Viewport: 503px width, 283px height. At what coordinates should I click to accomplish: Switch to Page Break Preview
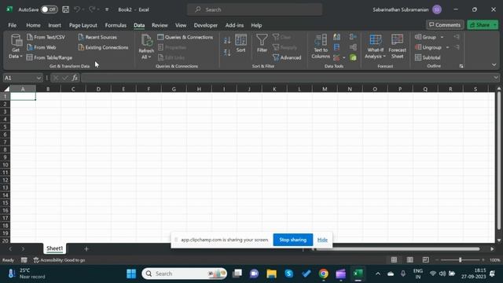point(425,260)
